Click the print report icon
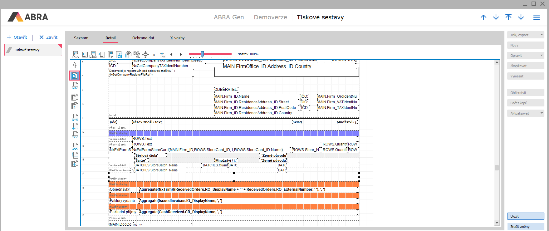Screen dimensions: 549x231 click(93, 55)
